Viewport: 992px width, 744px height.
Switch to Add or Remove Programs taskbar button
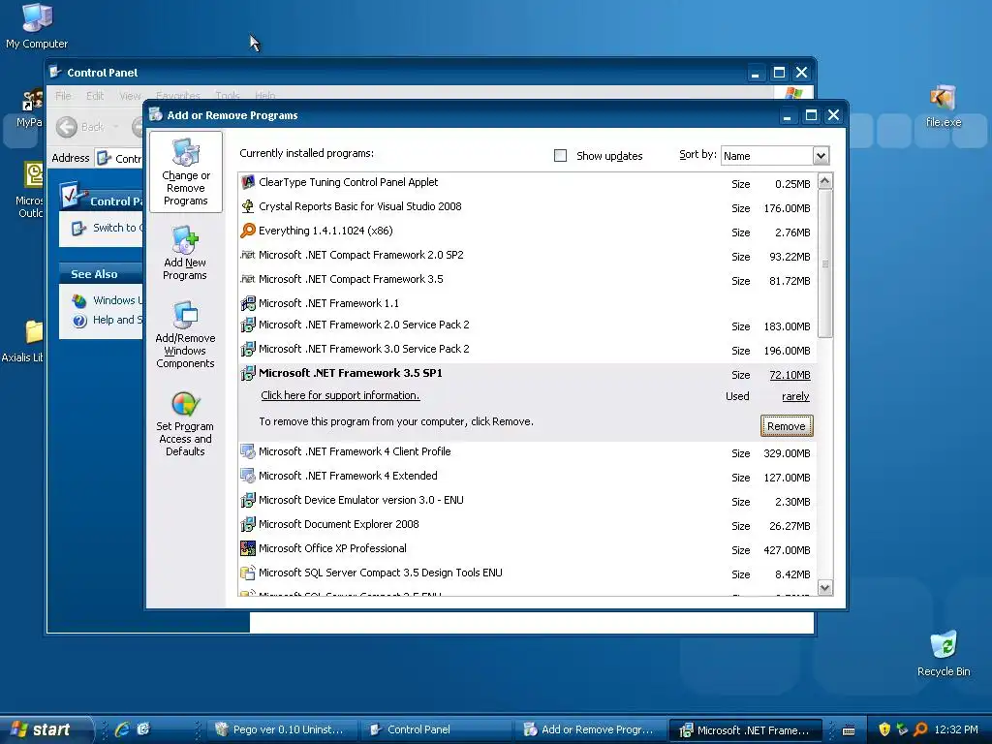(x=590, y=729)
